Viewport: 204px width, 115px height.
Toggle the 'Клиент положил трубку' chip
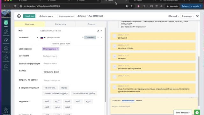click(56, 93)
